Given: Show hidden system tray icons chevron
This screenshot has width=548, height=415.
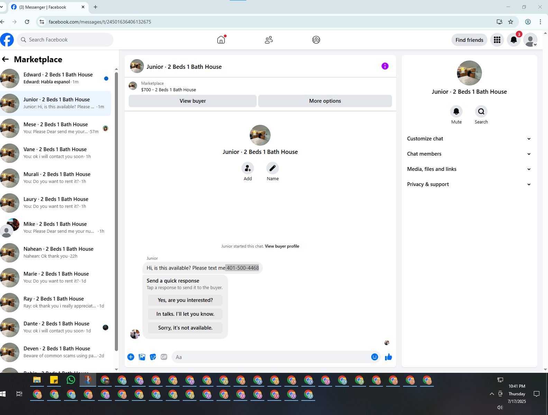Looking at the screenshot, I should (492, 394).
